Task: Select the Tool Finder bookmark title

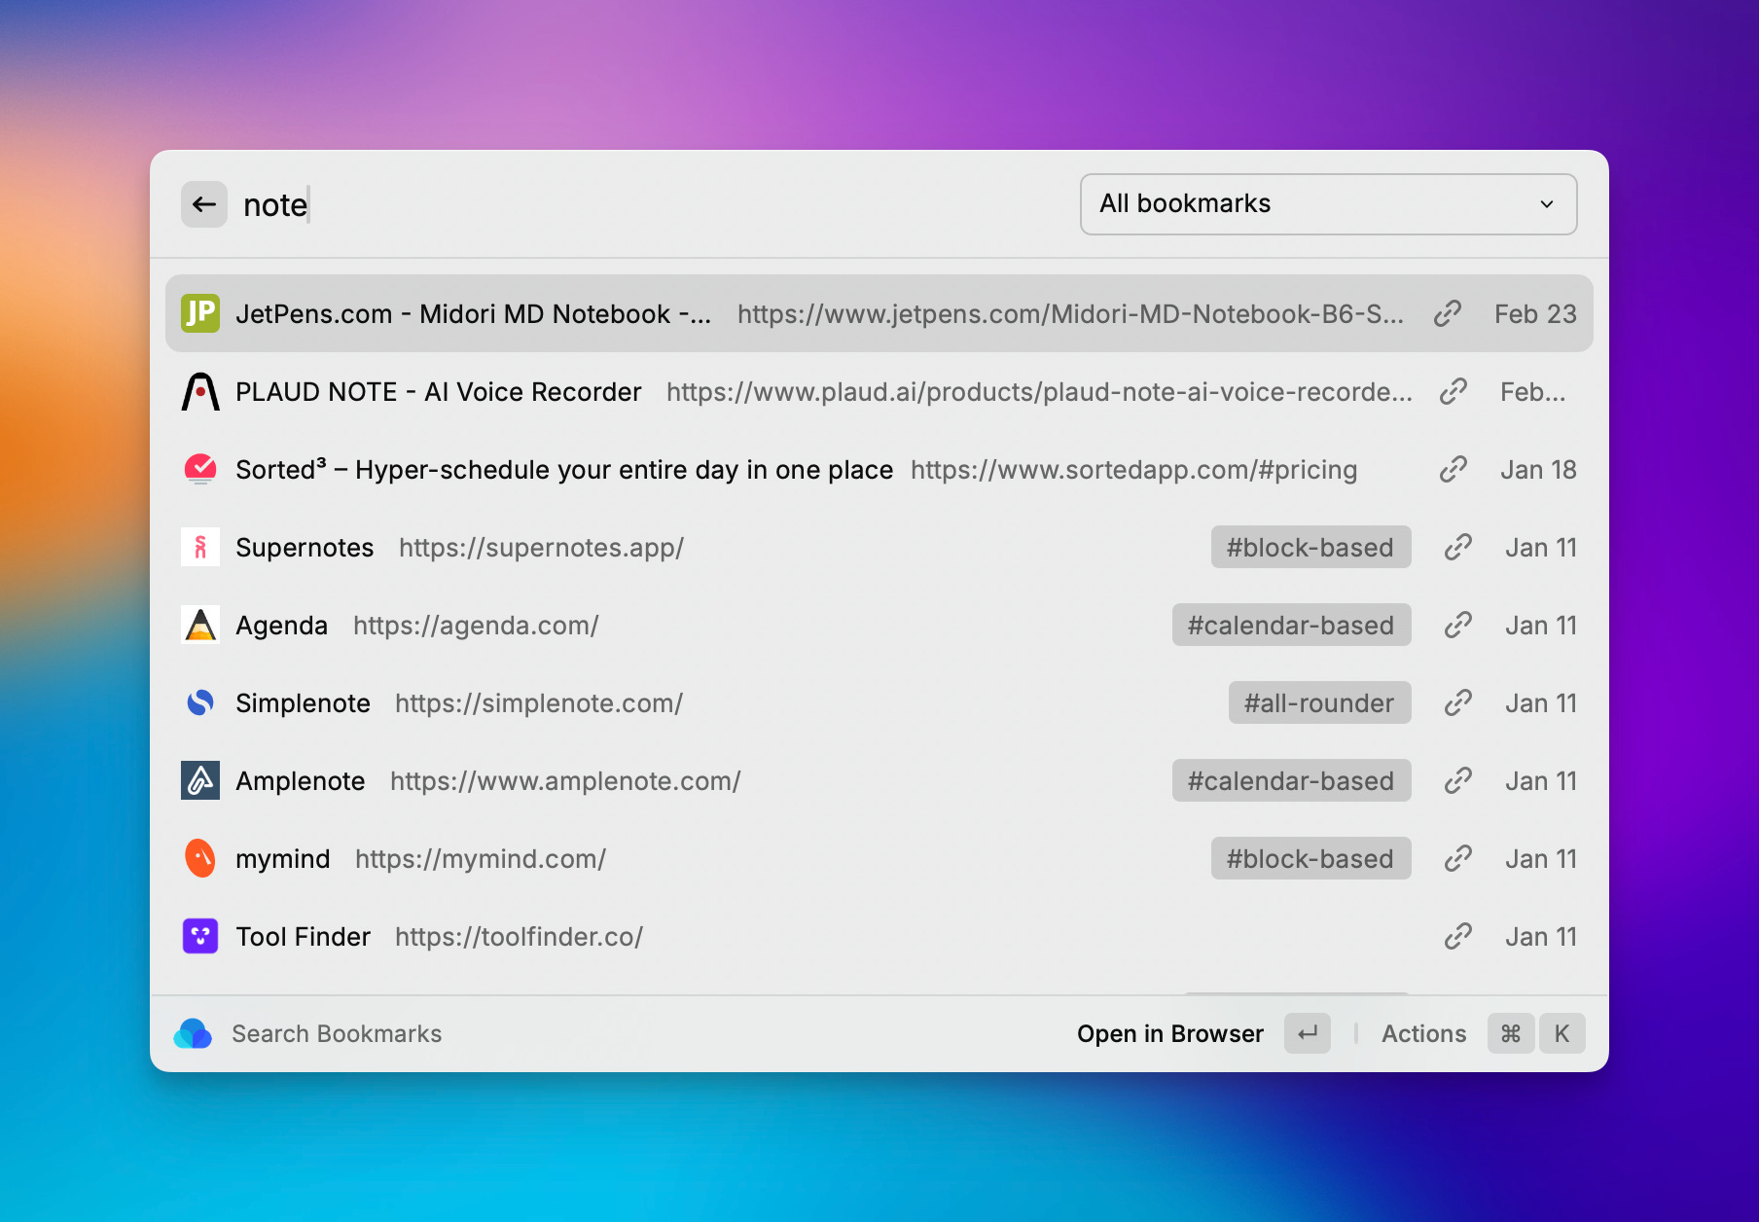Action: [304, 936]
